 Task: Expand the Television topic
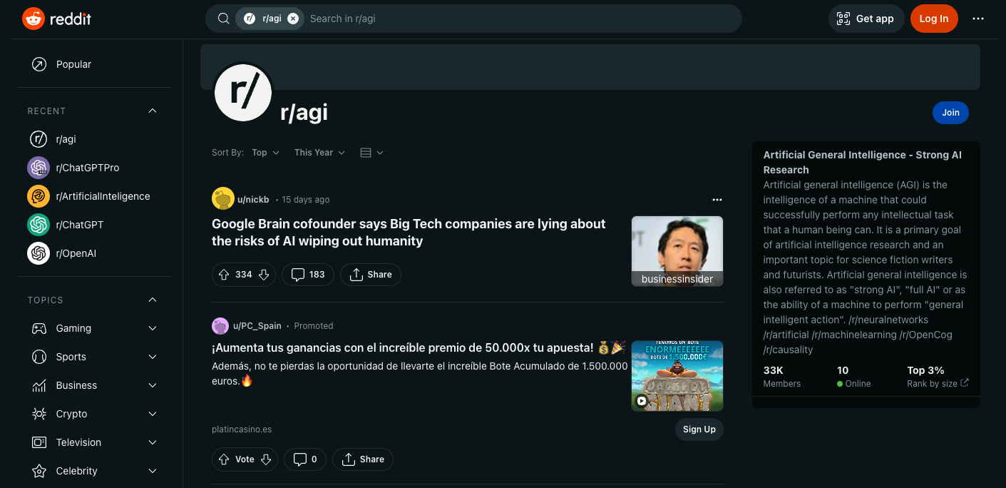pos(152,442)
